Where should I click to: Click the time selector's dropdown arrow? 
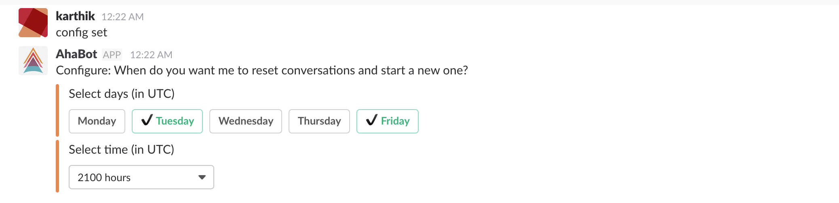pos(202,177)
